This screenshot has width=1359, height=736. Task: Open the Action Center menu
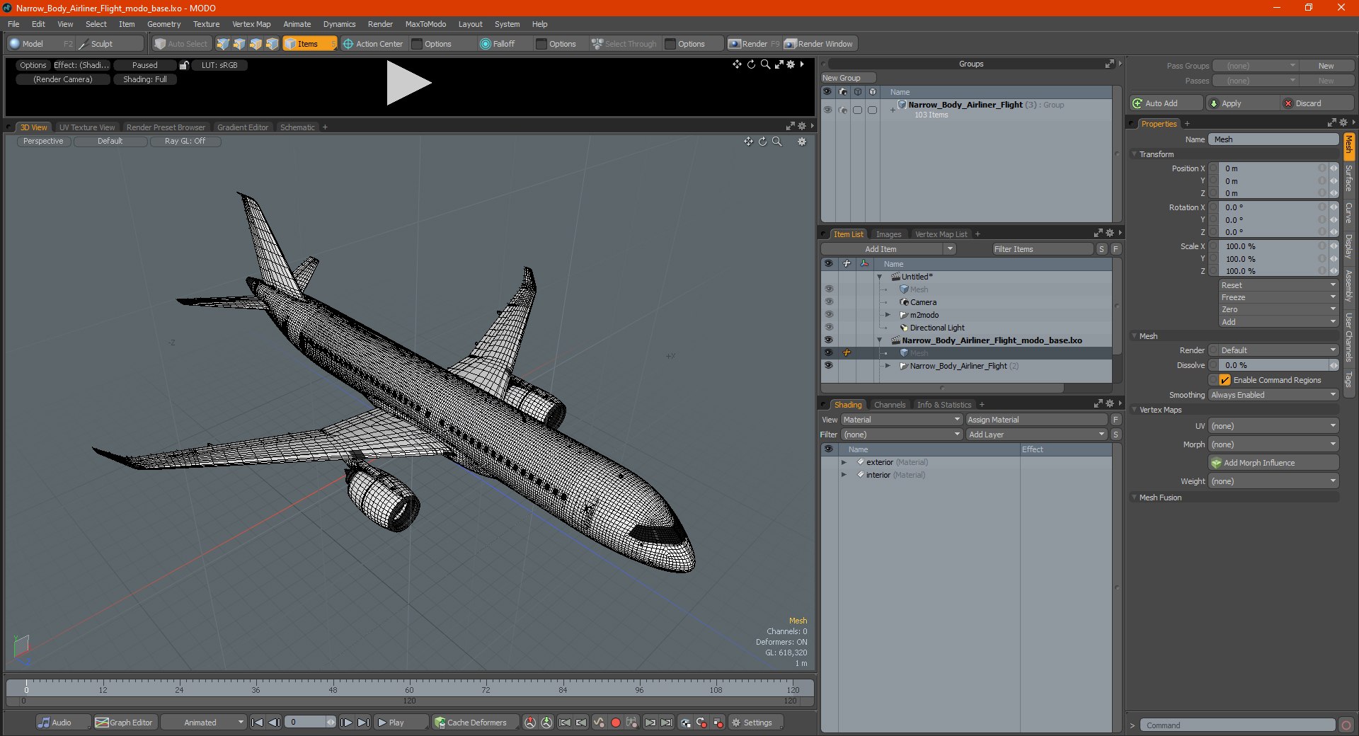coord(373,44)
